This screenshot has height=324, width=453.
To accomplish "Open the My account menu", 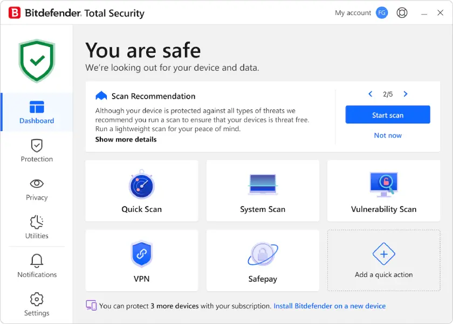I will 360,12.
